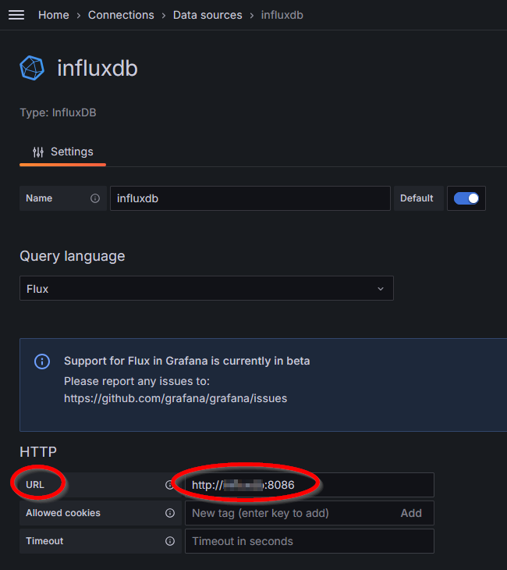This screenshot has height=570, width=507.
Task: Click the 'Default' label
Action: pyautogui.click(x=417, y=198)
